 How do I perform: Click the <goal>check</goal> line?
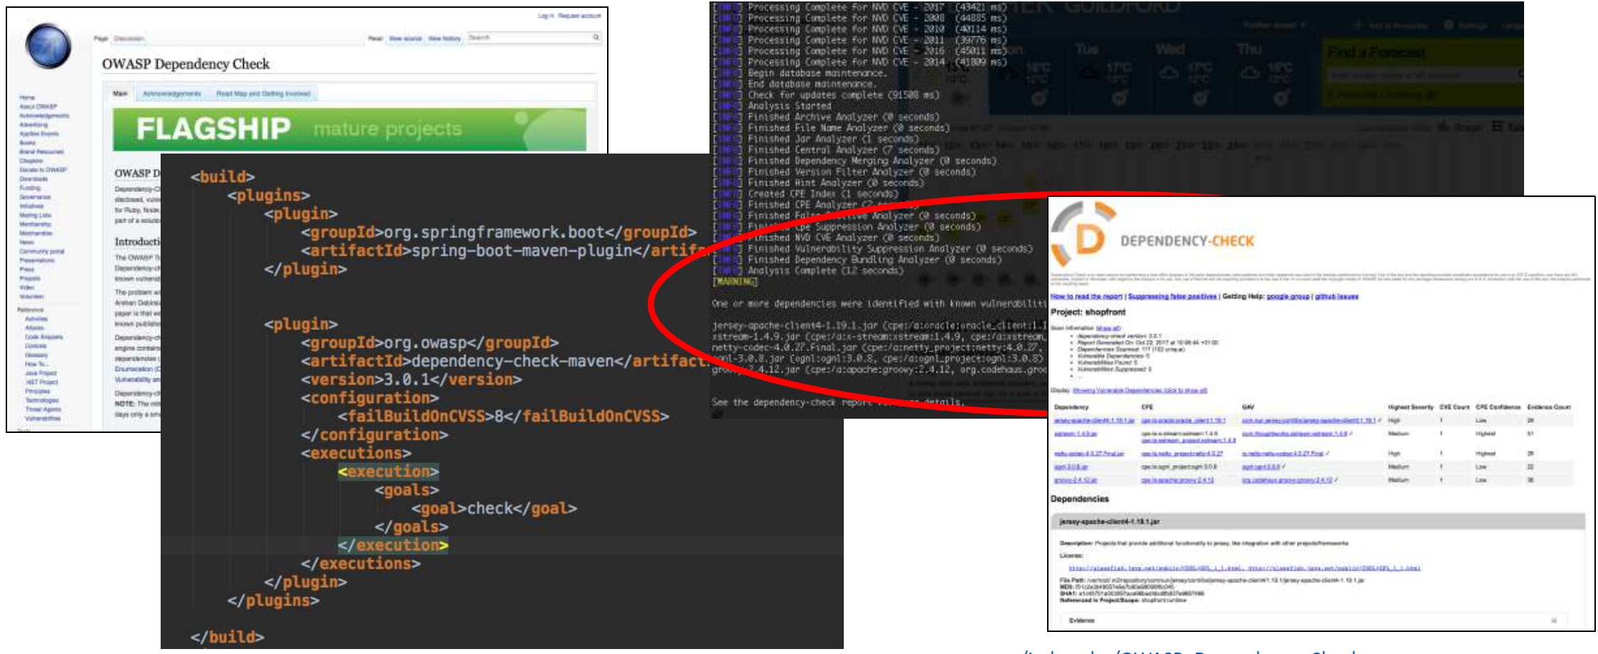[x=494, y=508]
